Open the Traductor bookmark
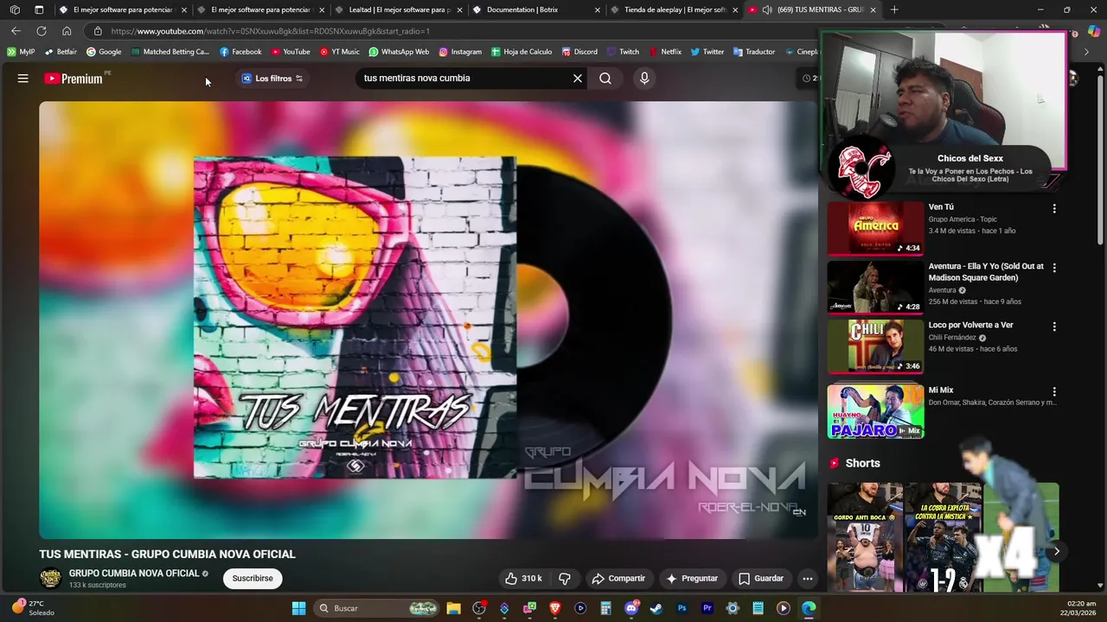Screen dimensions: 1107x622 pos(754,52)
